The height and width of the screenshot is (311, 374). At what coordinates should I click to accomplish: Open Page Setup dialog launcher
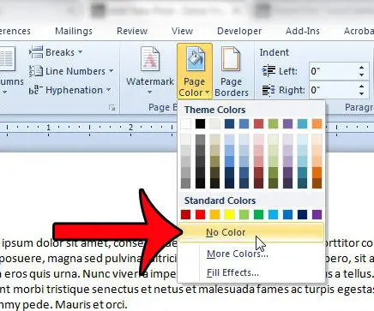point(112,108)
